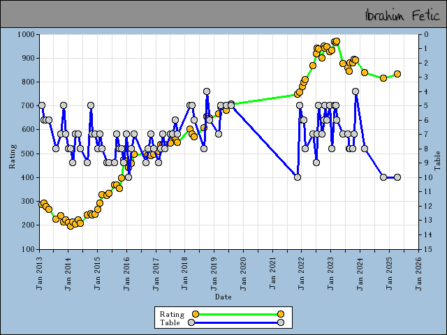Click the Table axis title on right
The width and height of the screenshot is (447, 335).
point(437,161)
